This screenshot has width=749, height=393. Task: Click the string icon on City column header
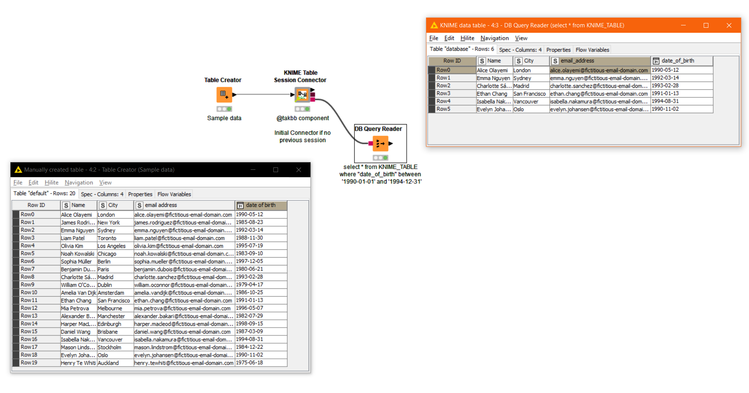519,60
